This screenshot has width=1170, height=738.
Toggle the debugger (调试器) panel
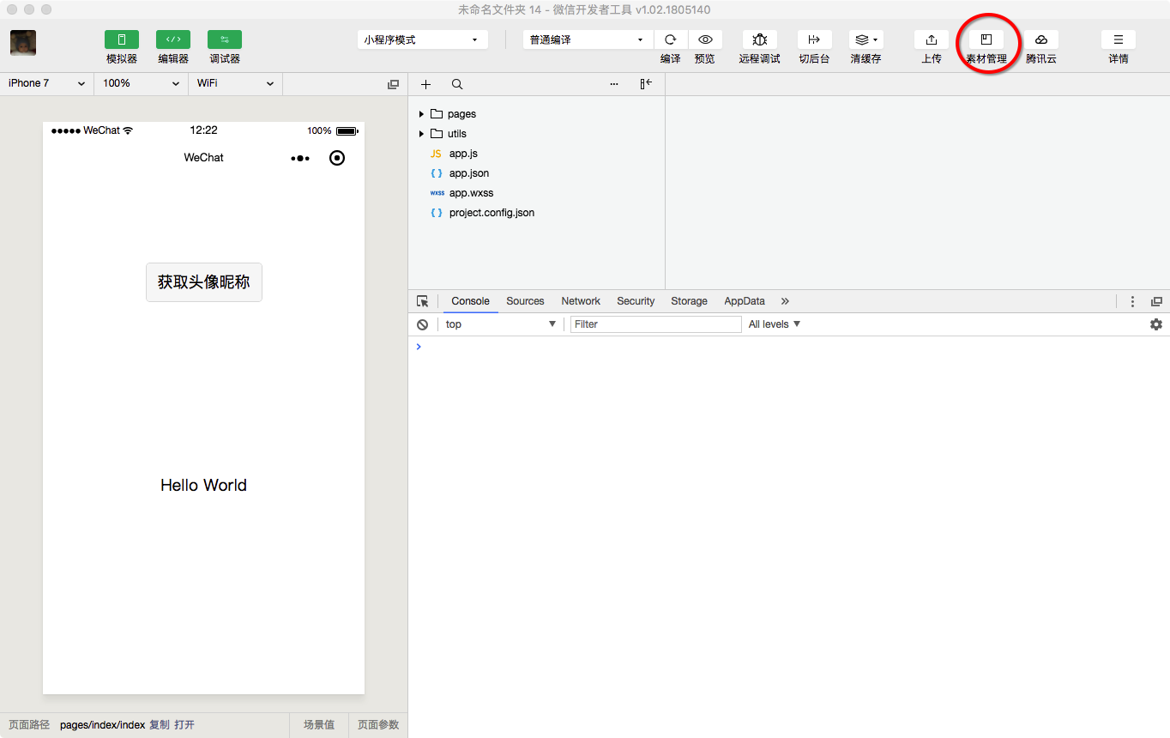225,40
